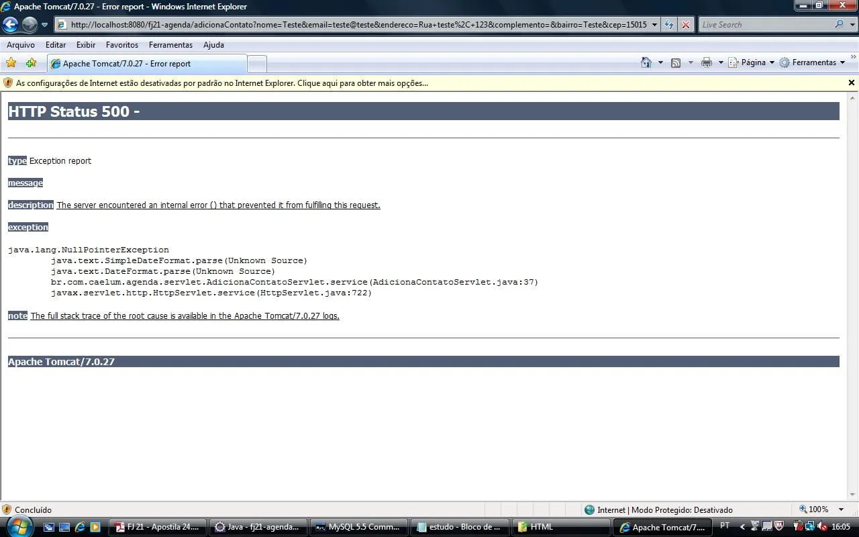Open the Favoritos menu
This screenshot has width=859, height=537.
pos(122,45)
